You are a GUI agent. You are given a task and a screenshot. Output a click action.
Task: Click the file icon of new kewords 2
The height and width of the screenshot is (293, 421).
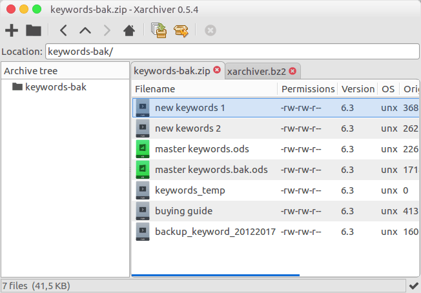(143, 128)
